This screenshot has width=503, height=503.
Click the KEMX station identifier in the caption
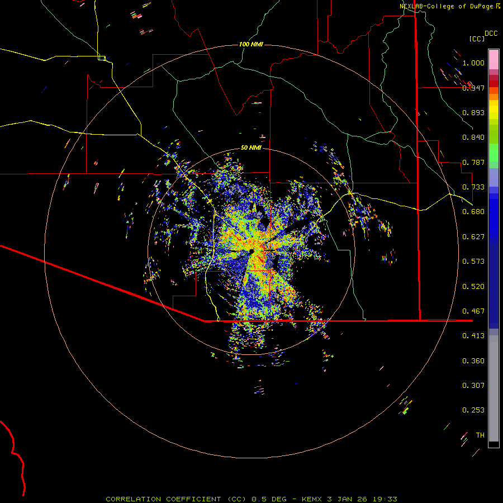tap(312, 499)
